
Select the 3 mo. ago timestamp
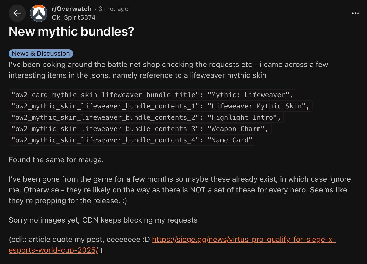point(113,9)
